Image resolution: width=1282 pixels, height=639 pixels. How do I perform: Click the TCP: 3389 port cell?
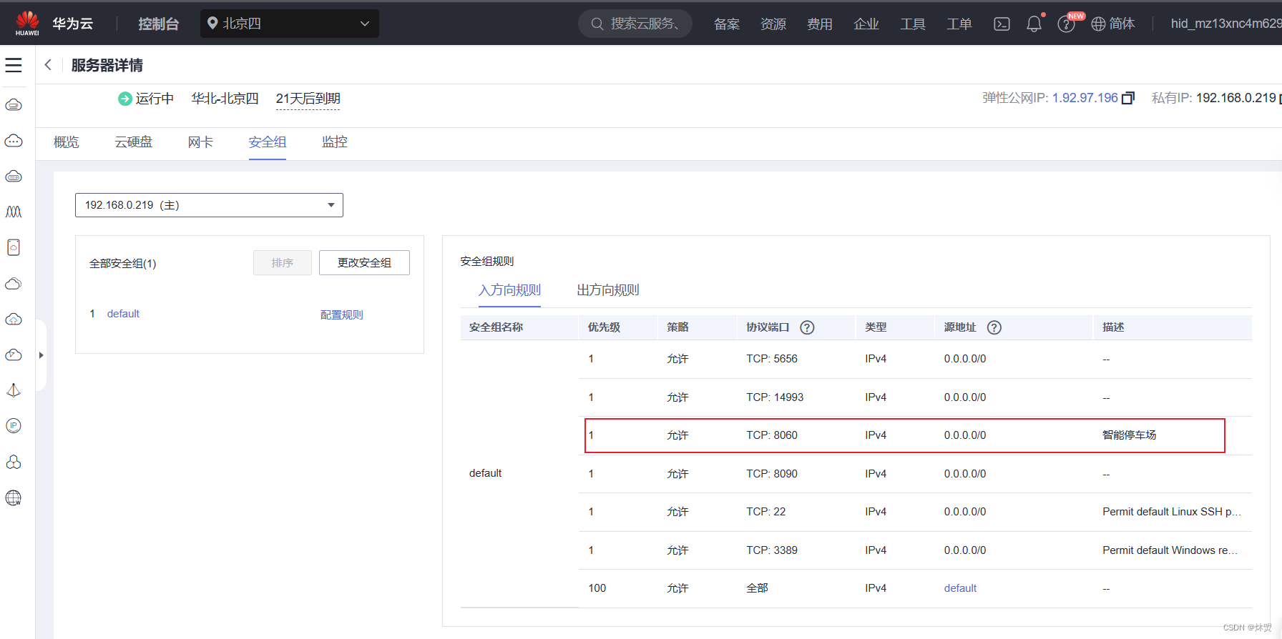point(772,550)
